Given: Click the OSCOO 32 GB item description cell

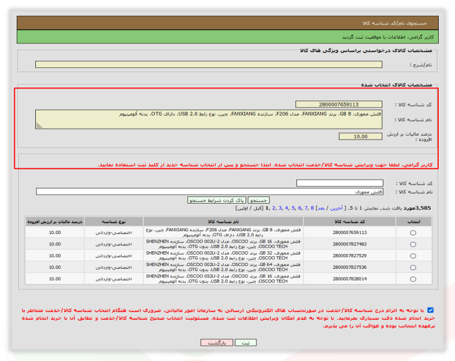Looking at the screenshot, I should point(223,256).
